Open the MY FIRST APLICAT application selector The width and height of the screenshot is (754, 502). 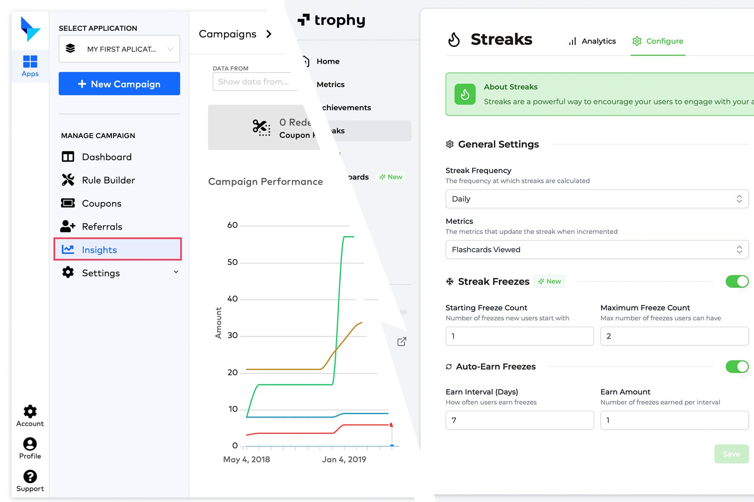pyautogui.click(x=119, y=49)
